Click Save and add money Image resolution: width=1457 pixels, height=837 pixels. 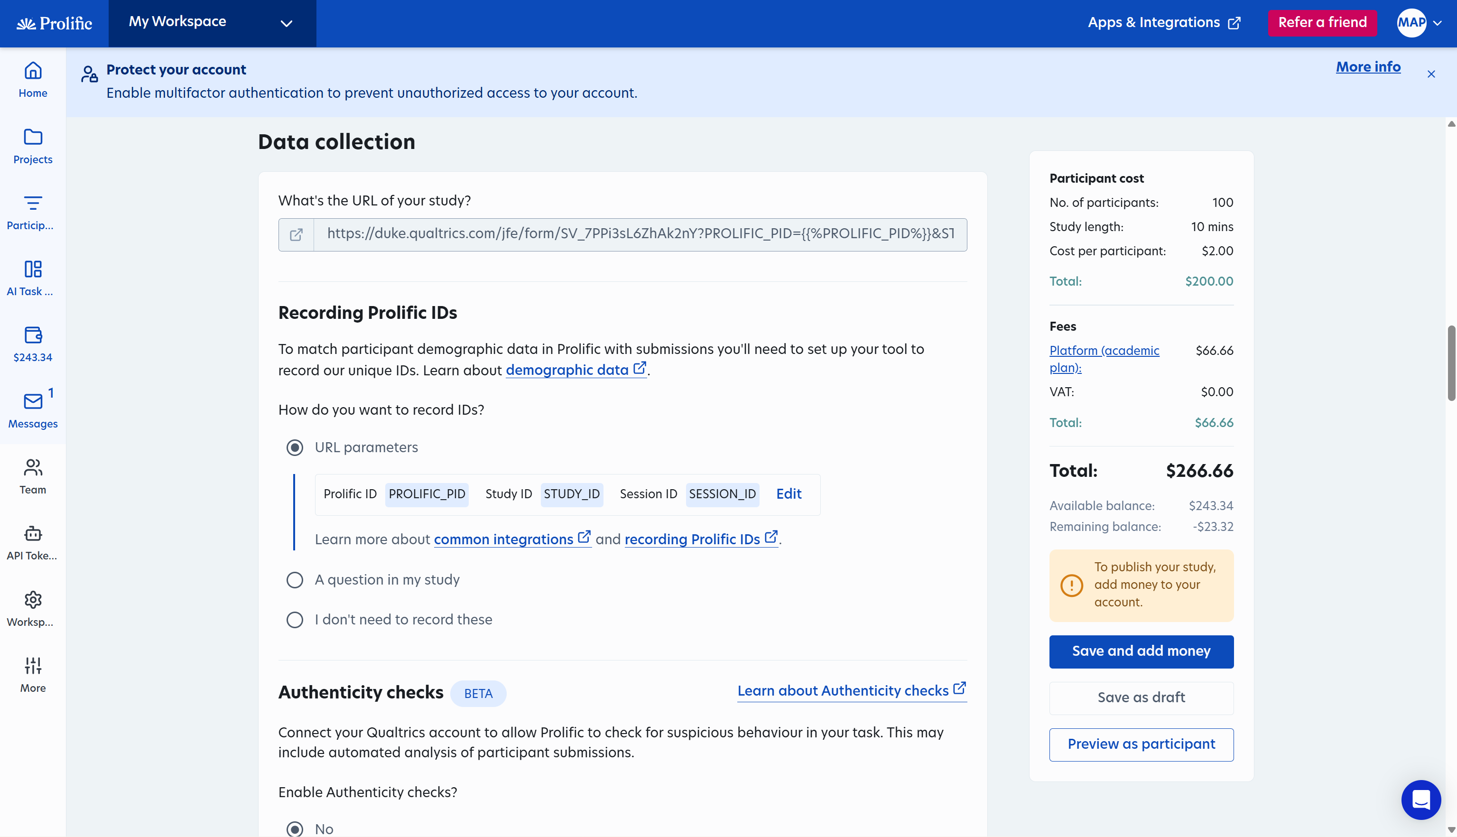coord(1141,651)
